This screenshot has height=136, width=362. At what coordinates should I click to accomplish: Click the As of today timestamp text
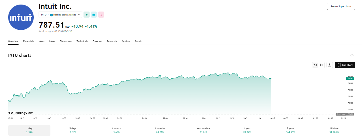tap(55, 31)
